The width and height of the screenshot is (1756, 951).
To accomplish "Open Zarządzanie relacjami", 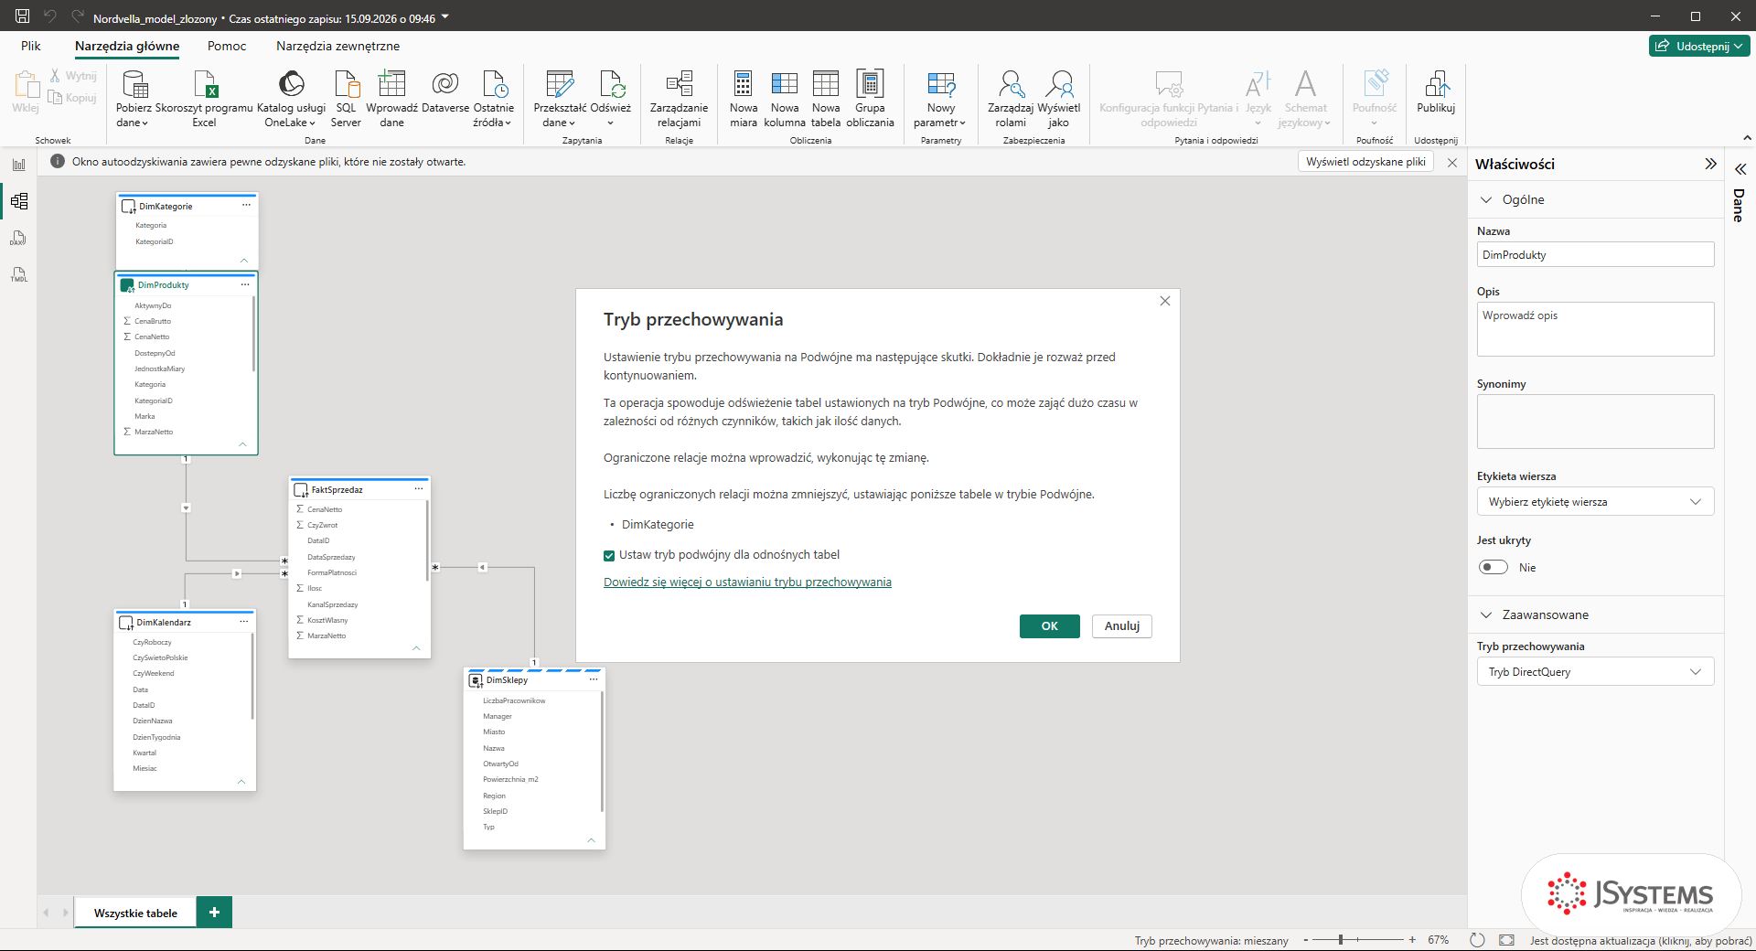I will [x=679, y=99].
